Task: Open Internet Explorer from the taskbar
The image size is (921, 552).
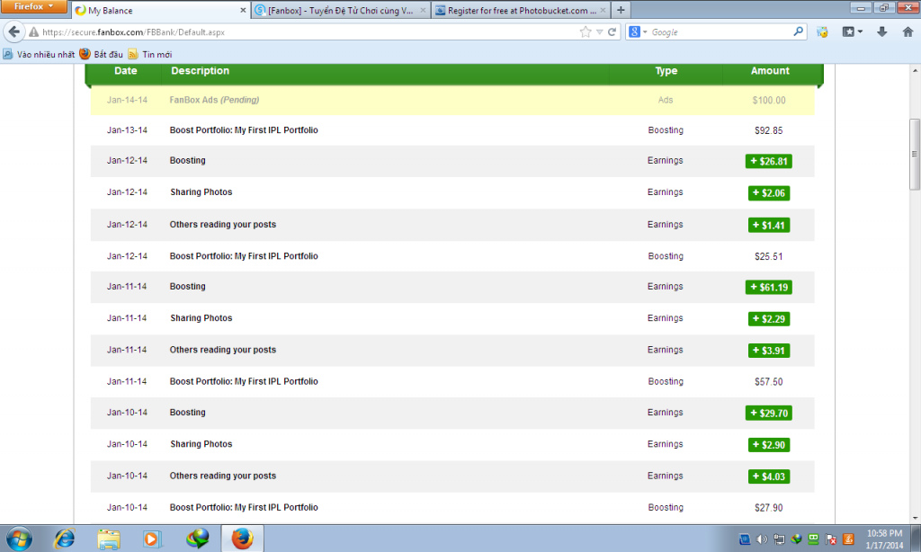Action: (x=64, y=538)
